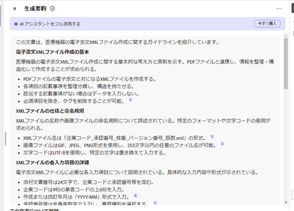Open the three-dot more options menu
Image resolution: width=294 pixels, height=211 pixels.
coord(279,8)
